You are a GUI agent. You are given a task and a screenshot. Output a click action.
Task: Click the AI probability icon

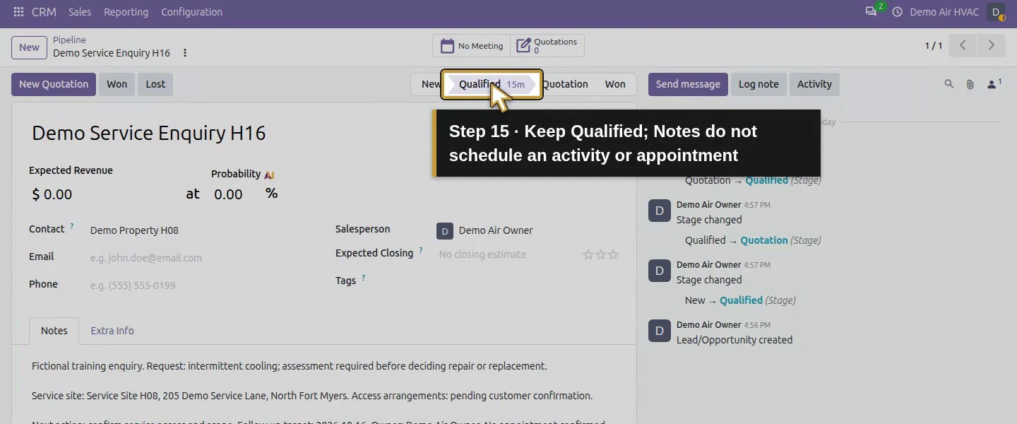[269, 175]
